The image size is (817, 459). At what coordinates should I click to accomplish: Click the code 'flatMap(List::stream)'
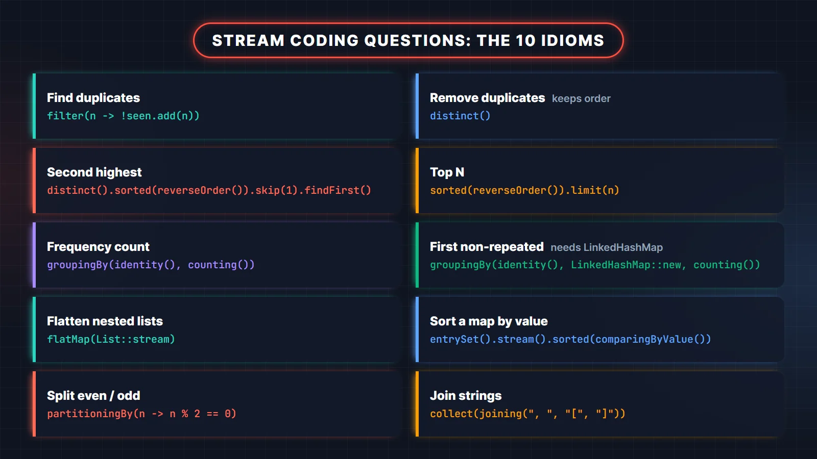pyautogui.click(x=111, y=339)
